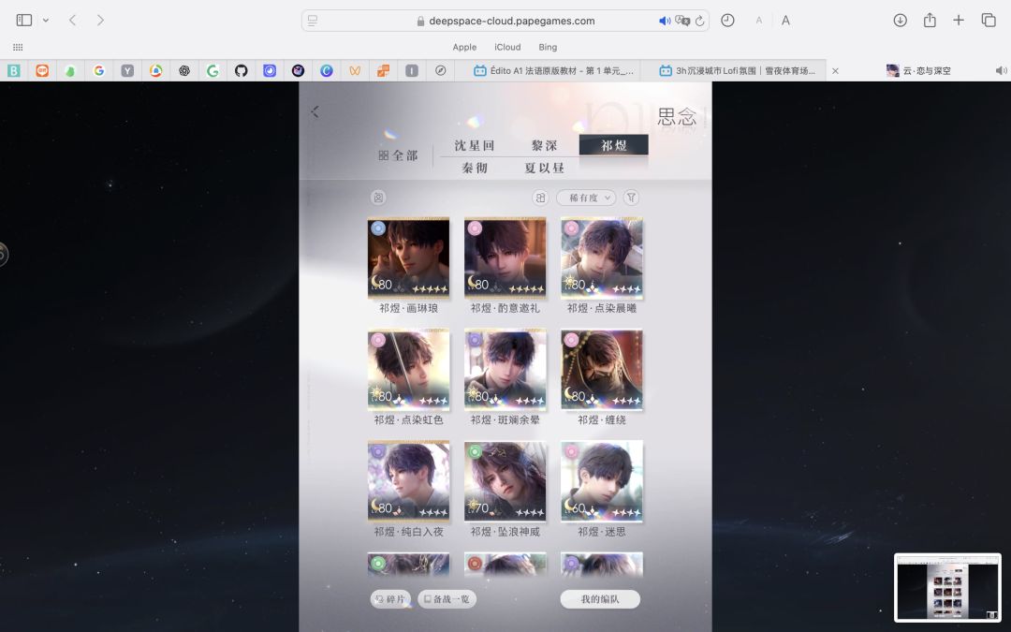Open the ChatGPT pinned tab

tap(184, 71)
